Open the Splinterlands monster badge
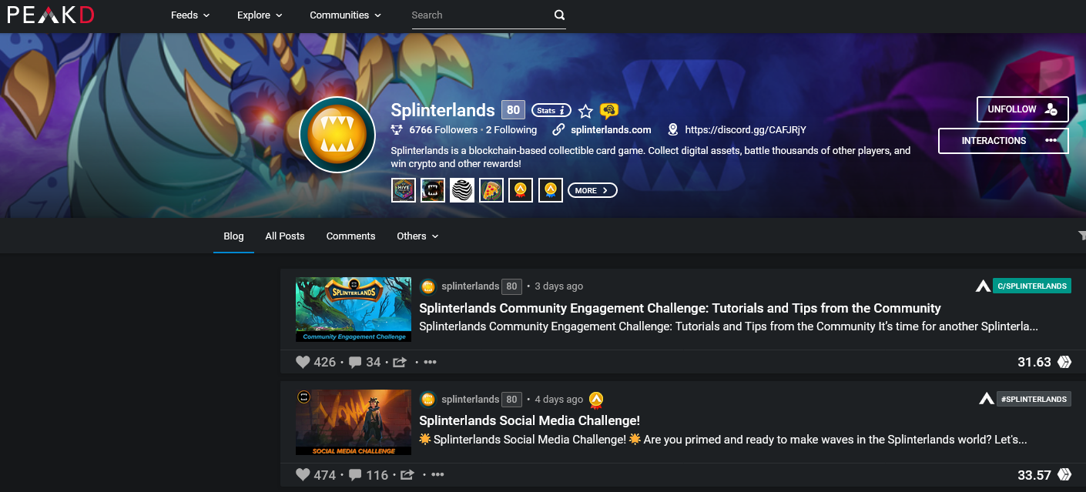Image resolution: width=1086 pixels, height=492 pixels. click(433, 190)
